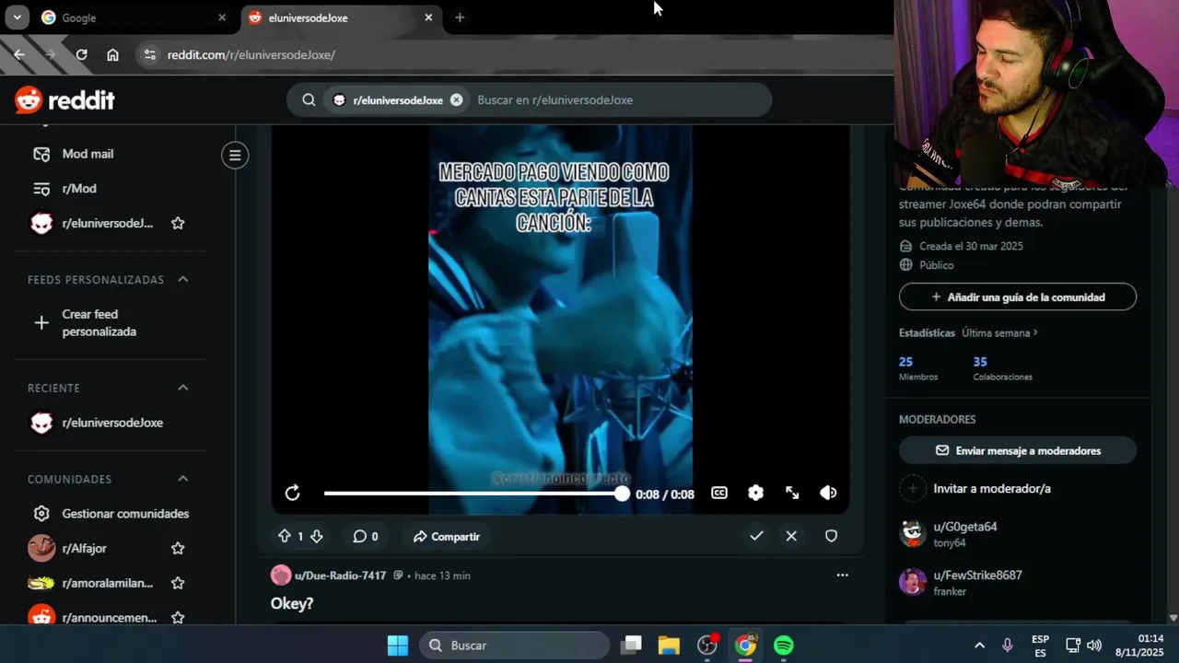The height and width of the screenshot is (663, 1179).
Task: Favorite r/amoralamilan... with the star
Action: coord(178,583)
